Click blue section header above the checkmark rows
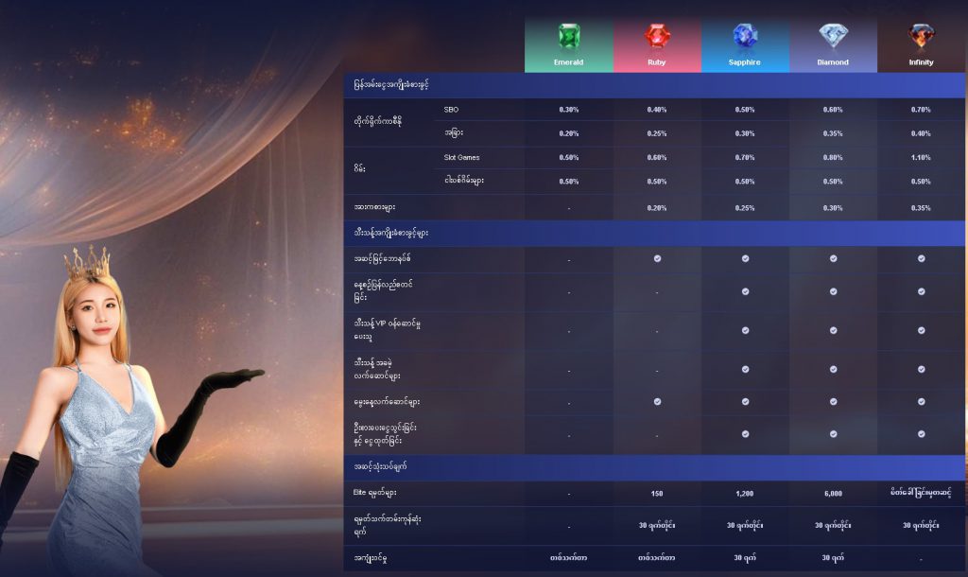Viewport: 968px width, 577px height. 653,233
